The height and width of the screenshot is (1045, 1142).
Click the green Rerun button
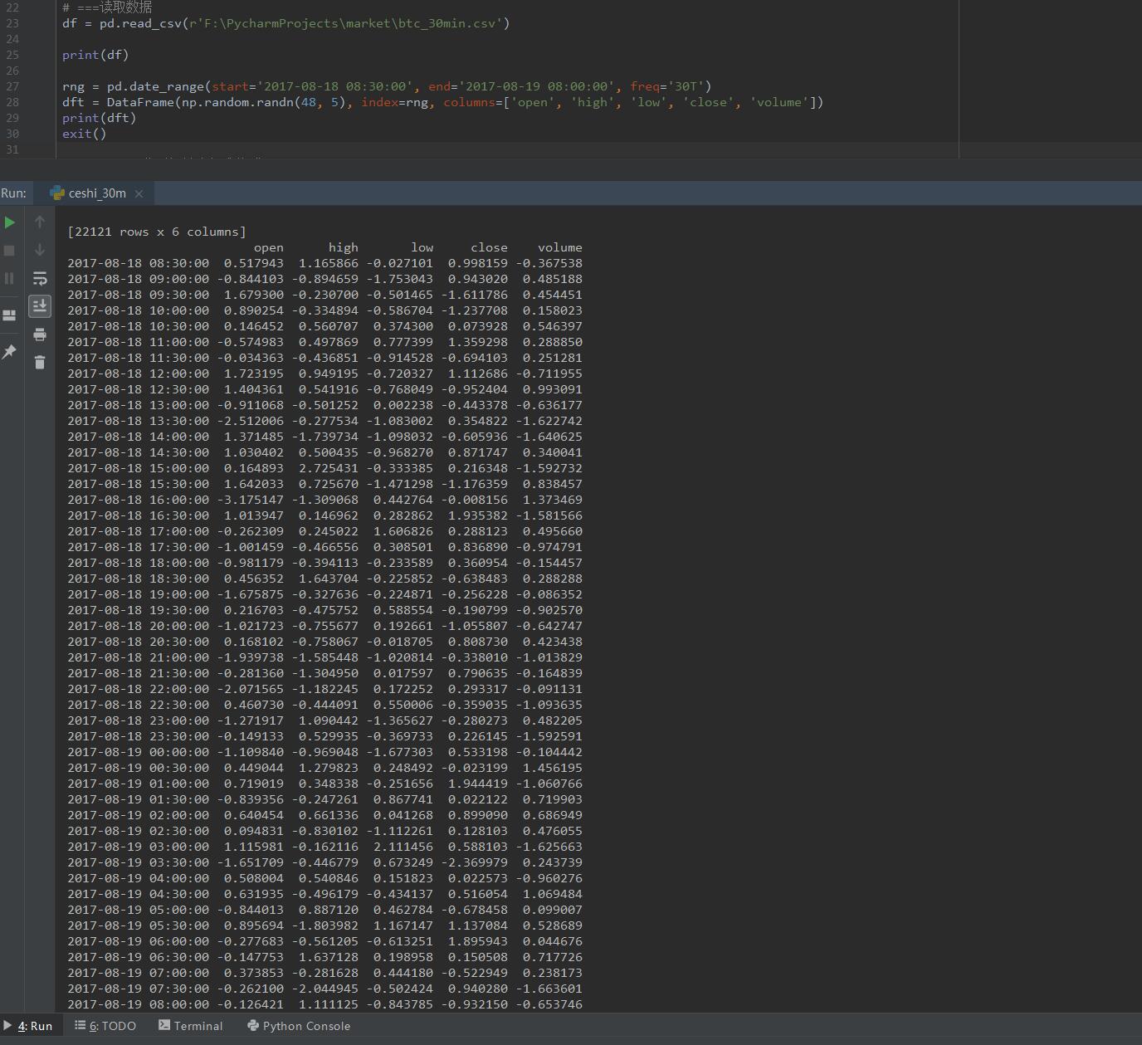10,222
